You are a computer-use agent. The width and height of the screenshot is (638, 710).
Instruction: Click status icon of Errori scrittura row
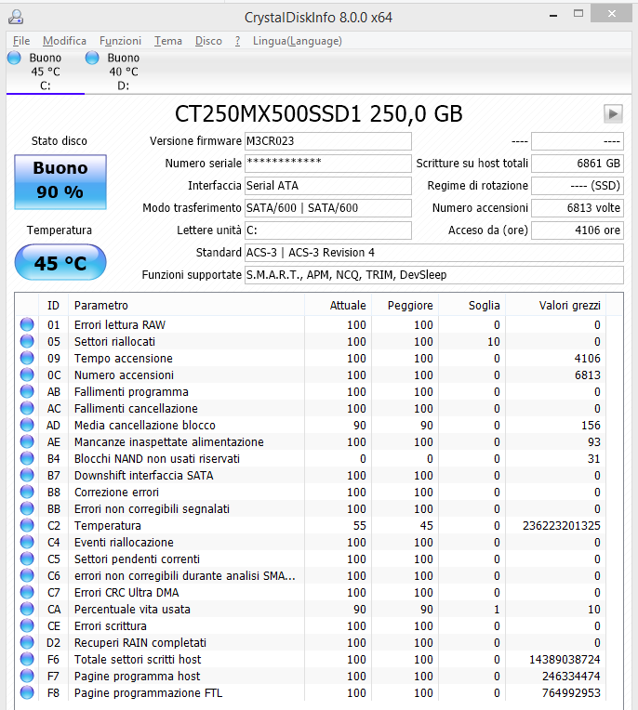pos(27,626)
